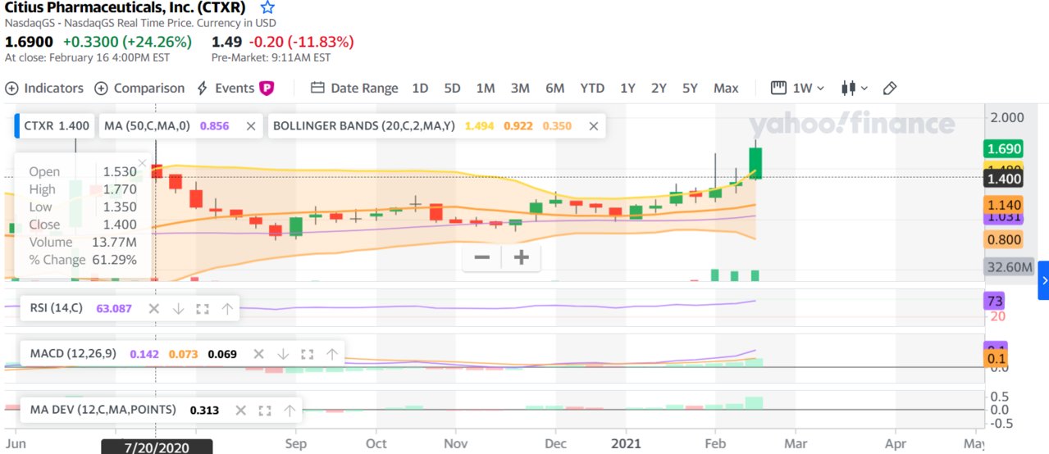Close the OHLC data tooltip

(x=142, y=163)
